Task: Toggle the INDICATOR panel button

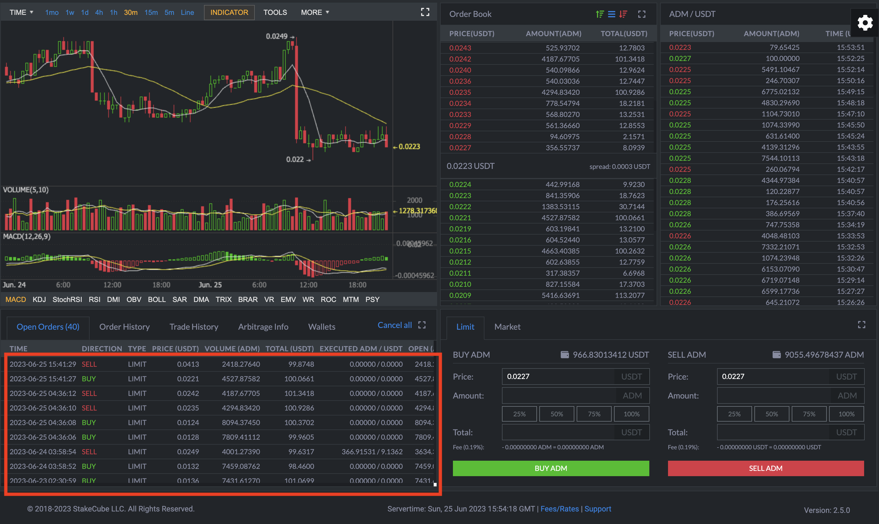Action: pyautogui.click(x=229, y=12)
